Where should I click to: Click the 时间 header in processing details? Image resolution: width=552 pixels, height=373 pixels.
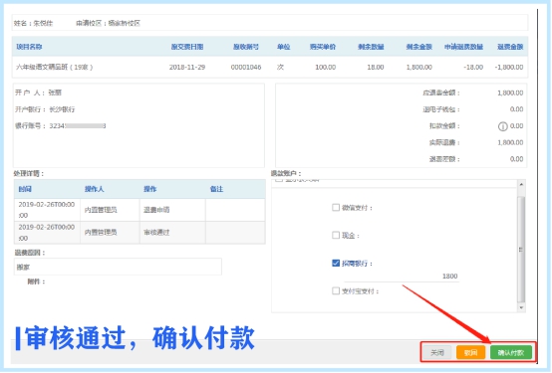[x=25, y=189]
